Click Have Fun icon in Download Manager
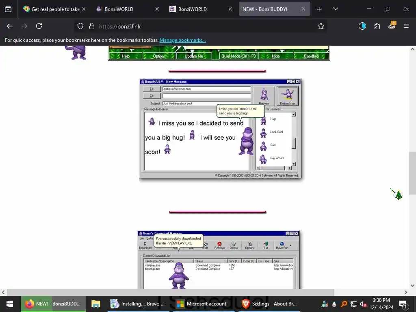This screenshot has height=312, width=416. pos(282,245)
